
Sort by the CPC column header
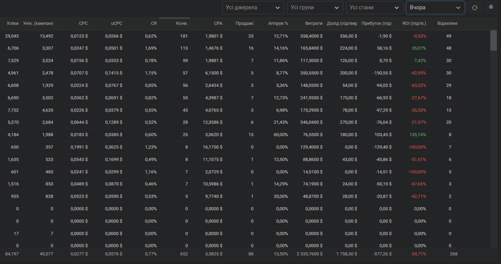(83, 23)
